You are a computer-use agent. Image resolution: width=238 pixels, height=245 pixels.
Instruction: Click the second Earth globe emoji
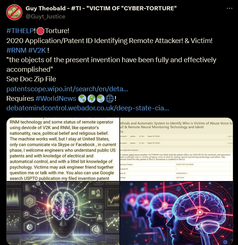pos(91,99)
